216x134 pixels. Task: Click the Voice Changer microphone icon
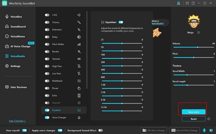click(79, 117)
